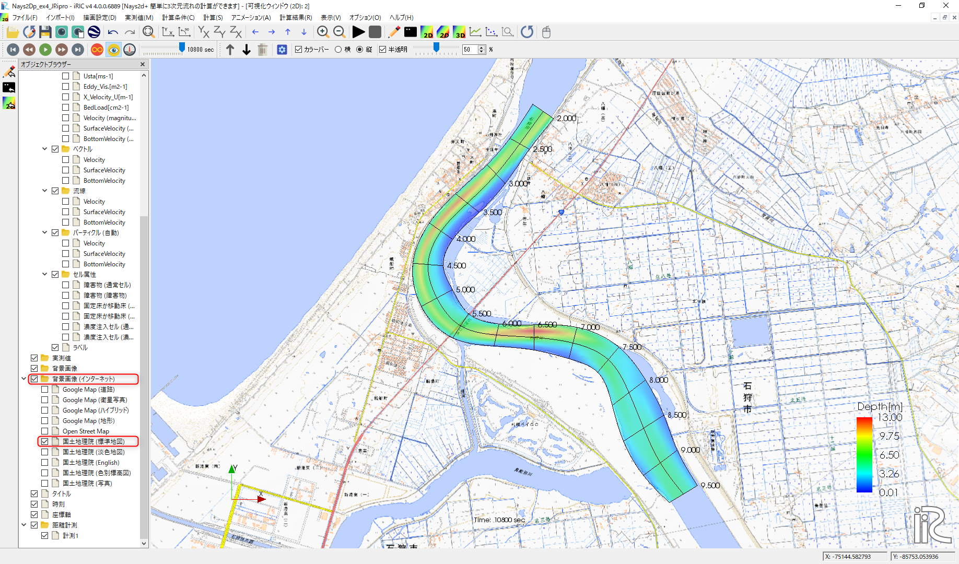
Task: Uncheck the タイトル checkbox
Action: 34,494
